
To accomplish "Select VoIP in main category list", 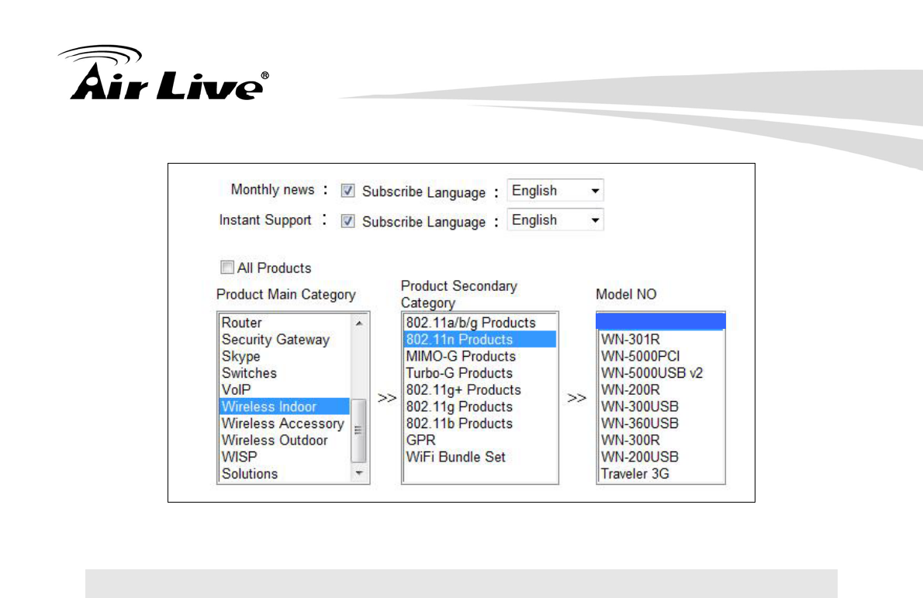I will [x=285, y=389].
